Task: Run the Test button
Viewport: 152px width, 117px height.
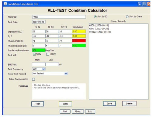Action: pos(38,104)
